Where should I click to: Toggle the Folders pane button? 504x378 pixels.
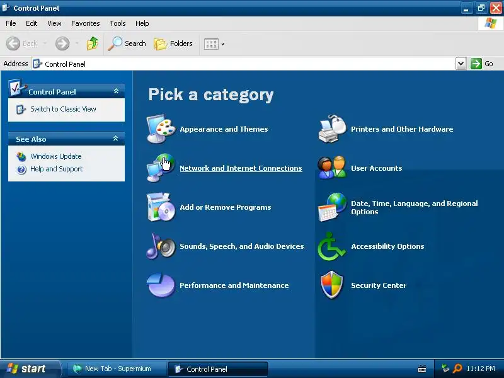(x=173, y=43)
